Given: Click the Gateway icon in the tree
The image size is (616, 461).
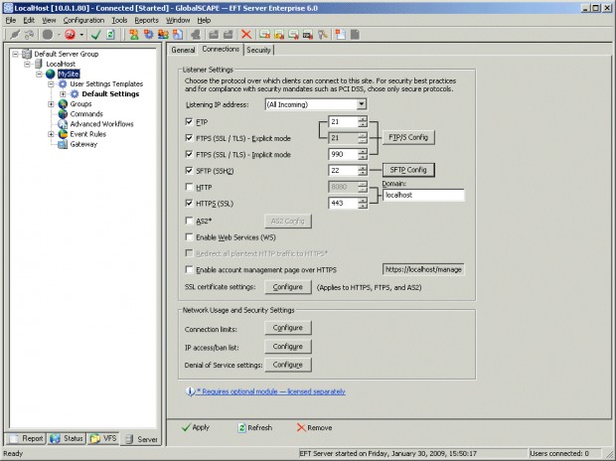Looking at the screenshot, I should (x=63, y=144).
